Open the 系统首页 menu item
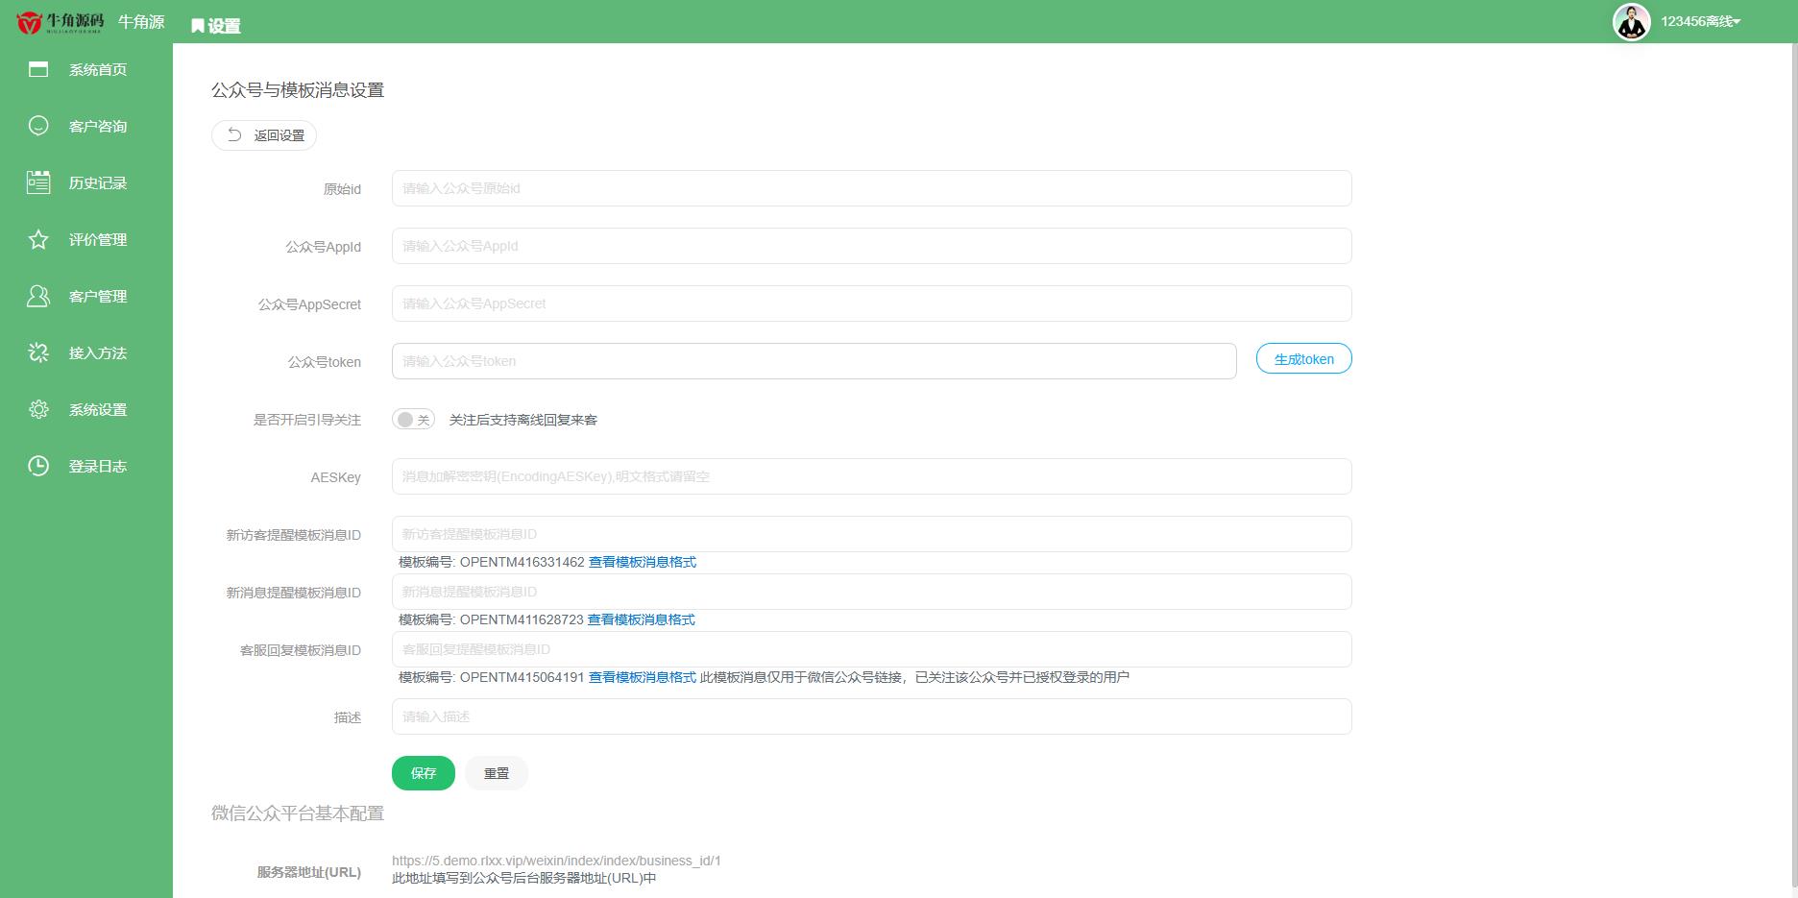 [x=86, y=69]
